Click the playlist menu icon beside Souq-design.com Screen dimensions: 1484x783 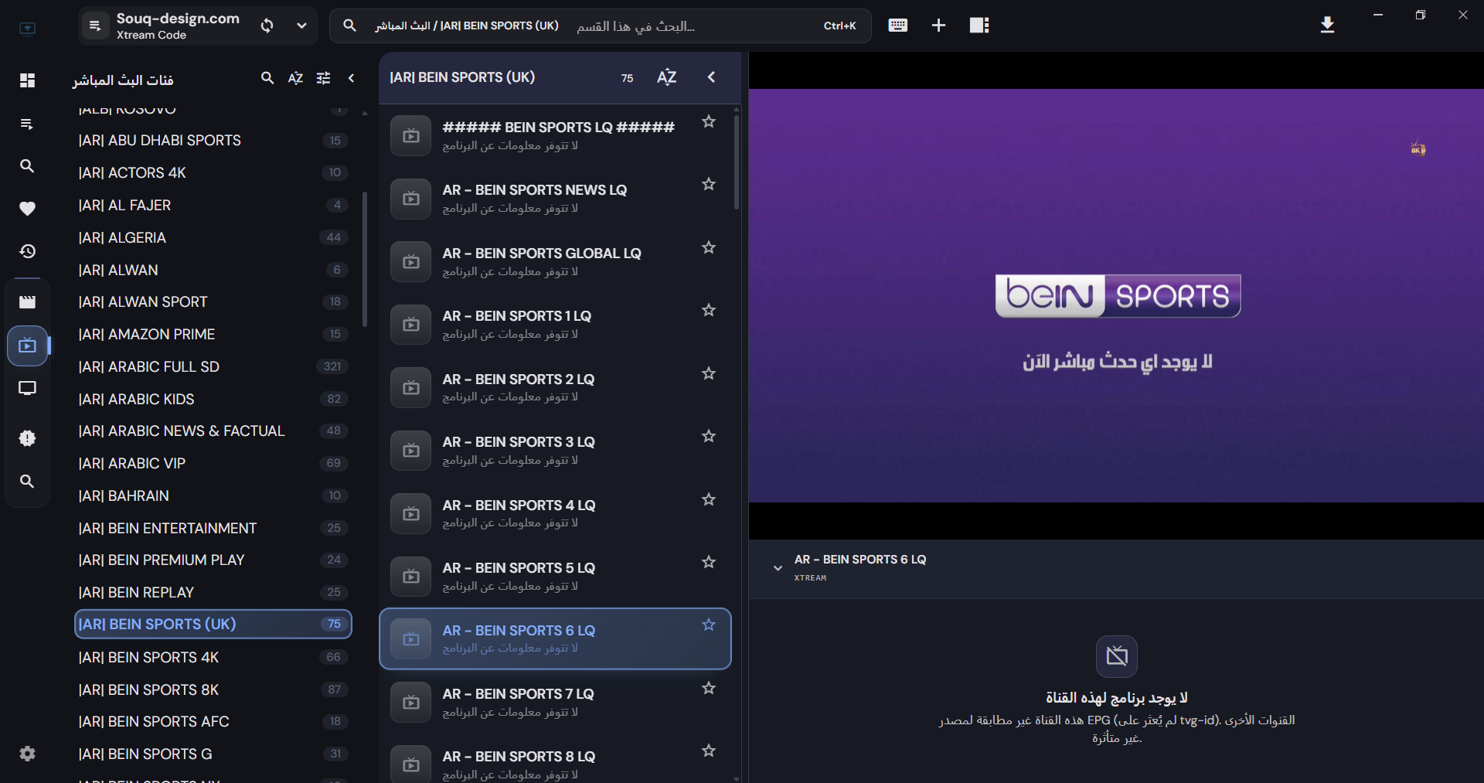pos(95,26)
